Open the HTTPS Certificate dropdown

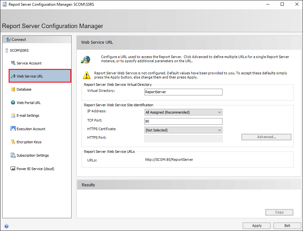pos(183,130)
